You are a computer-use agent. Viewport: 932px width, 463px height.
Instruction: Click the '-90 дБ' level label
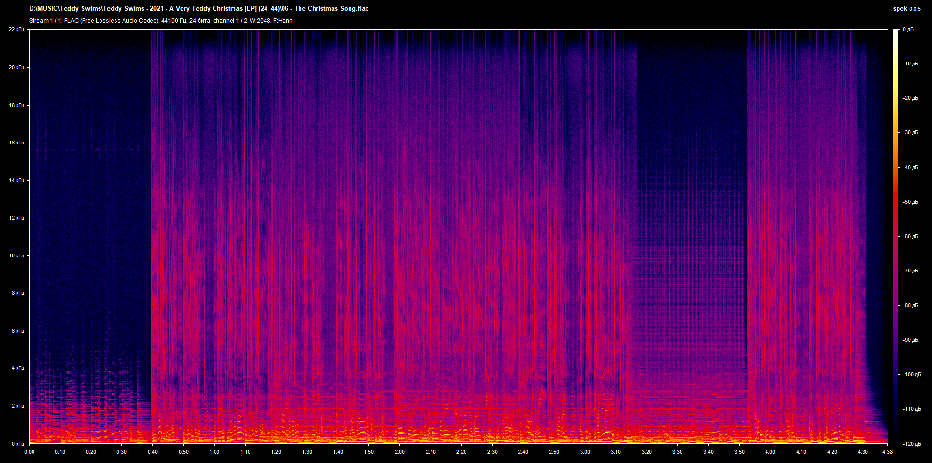911,340
